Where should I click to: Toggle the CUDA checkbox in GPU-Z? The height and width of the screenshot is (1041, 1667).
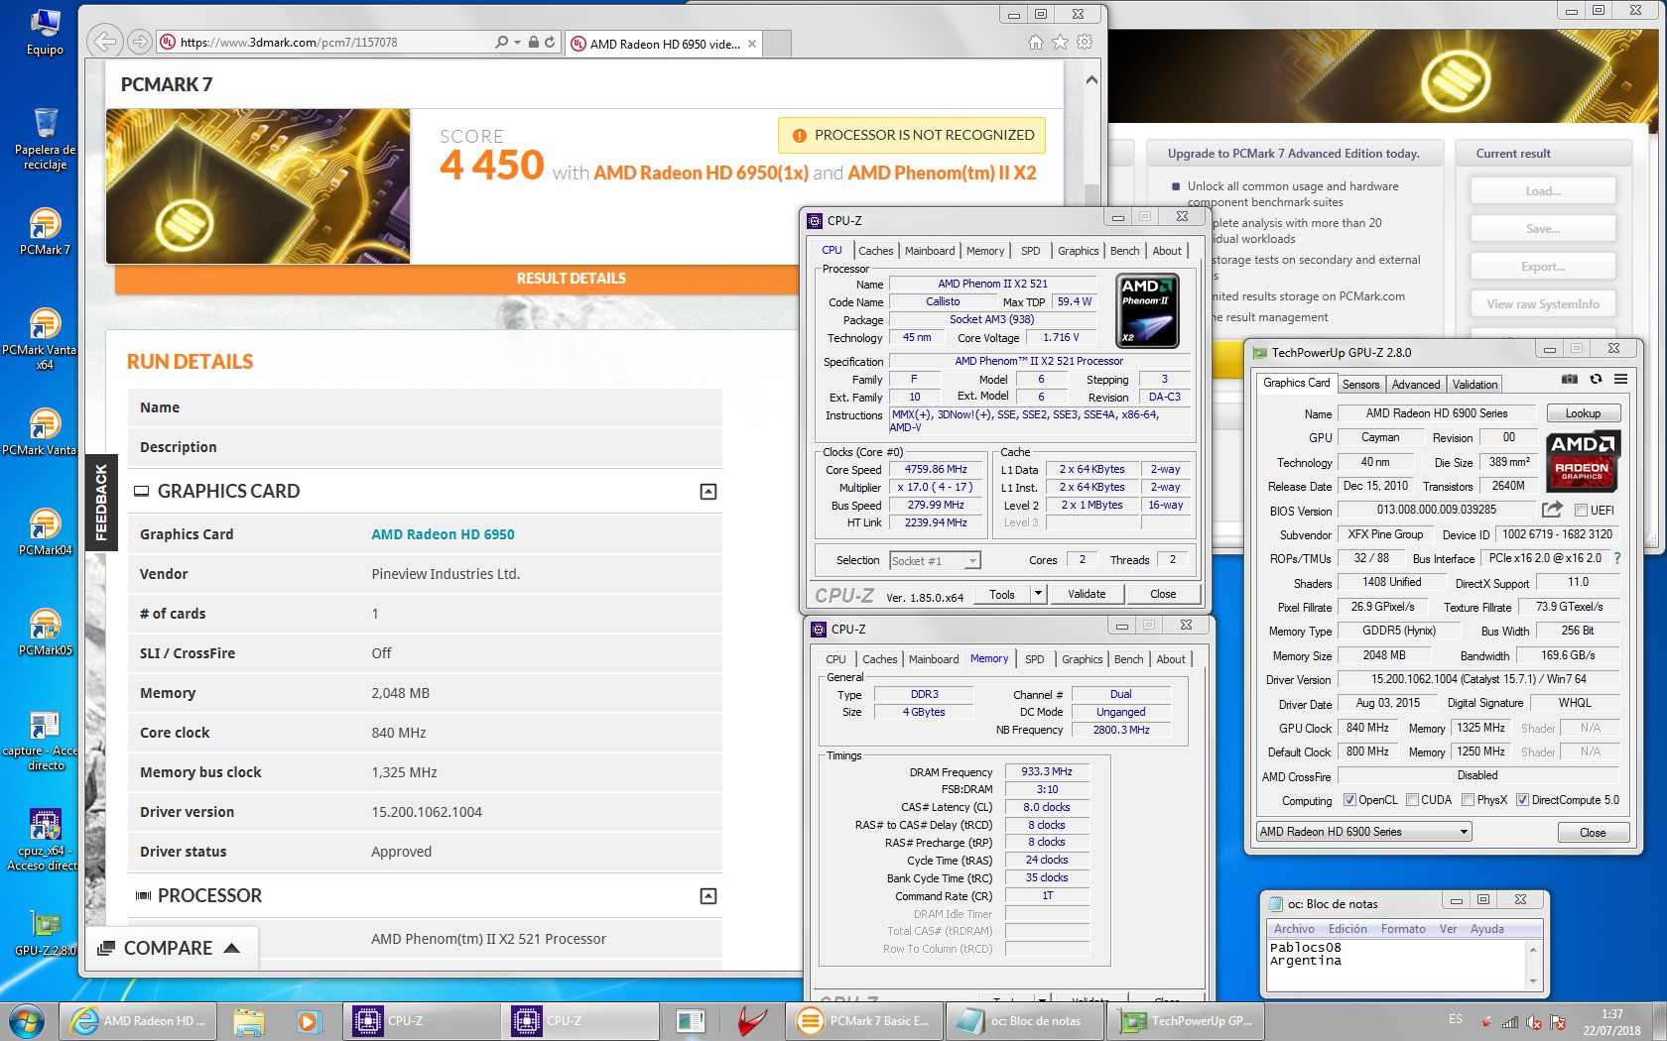click(1412, 800)
